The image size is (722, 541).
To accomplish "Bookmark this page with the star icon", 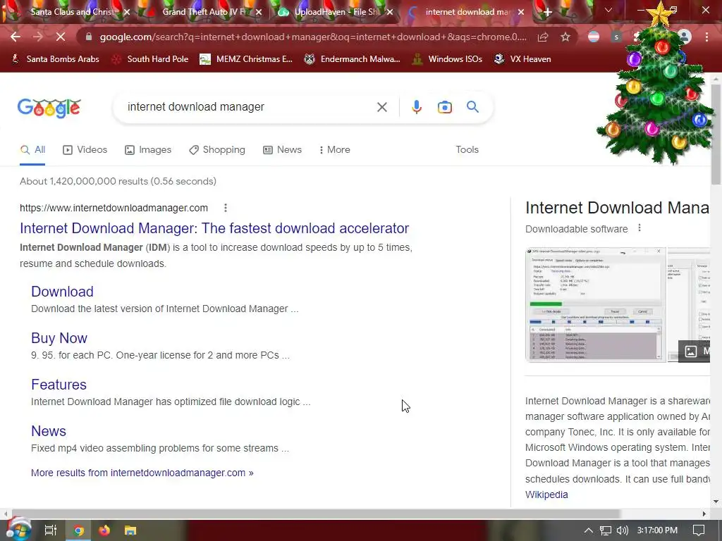I will pyautogui.click(x=565, y=37).
